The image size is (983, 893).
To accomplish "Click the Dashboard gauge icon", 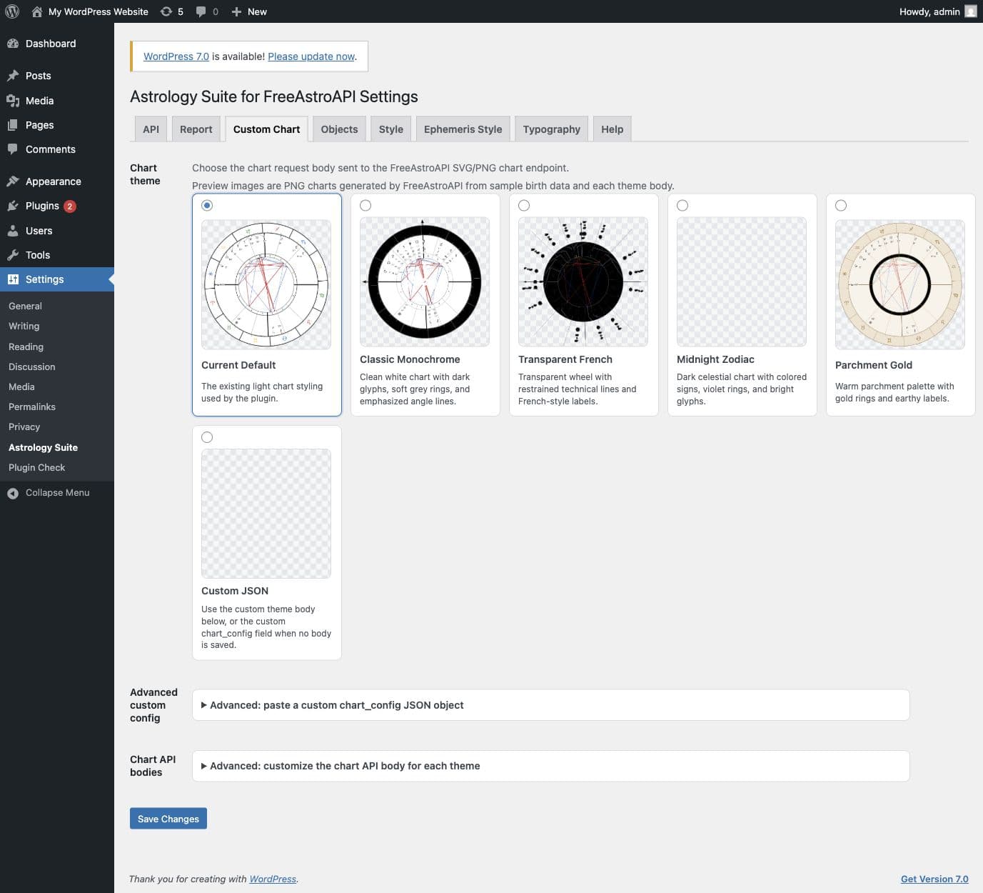I will tap(13, 44).
